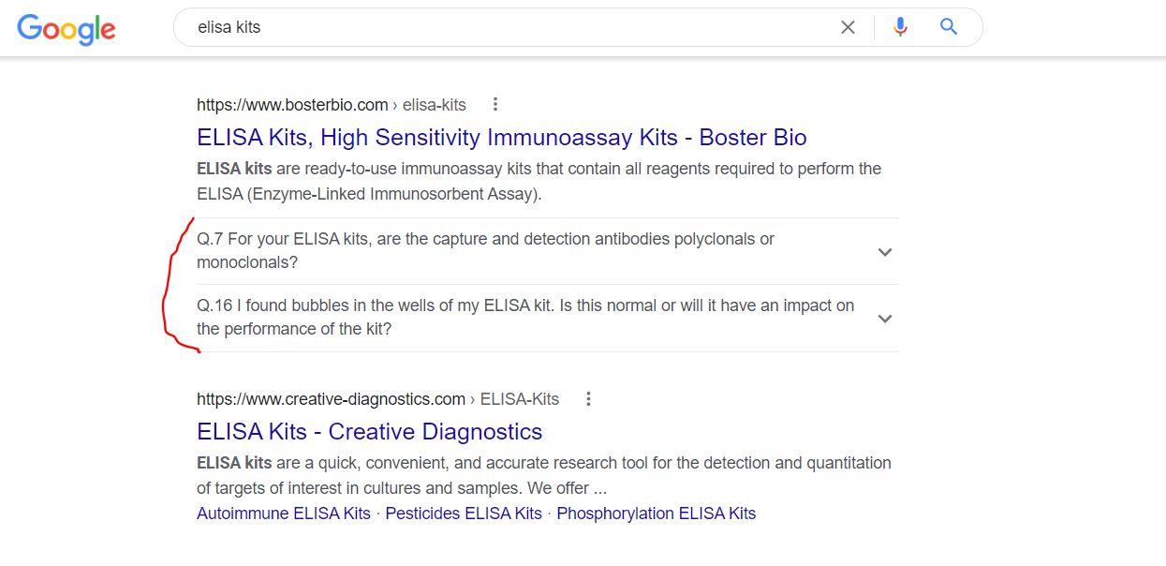Open Pesticides ELISA Kits sitelink
Screen dimensions: 1166x566
464,514
